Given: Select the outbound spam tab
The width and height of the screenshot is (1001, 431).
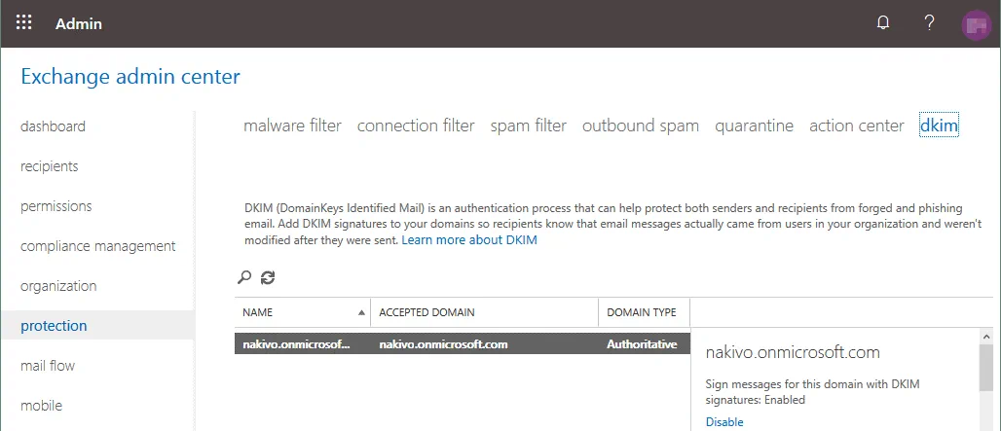Looking at the screenshot, I should click(x=640, y=126).
